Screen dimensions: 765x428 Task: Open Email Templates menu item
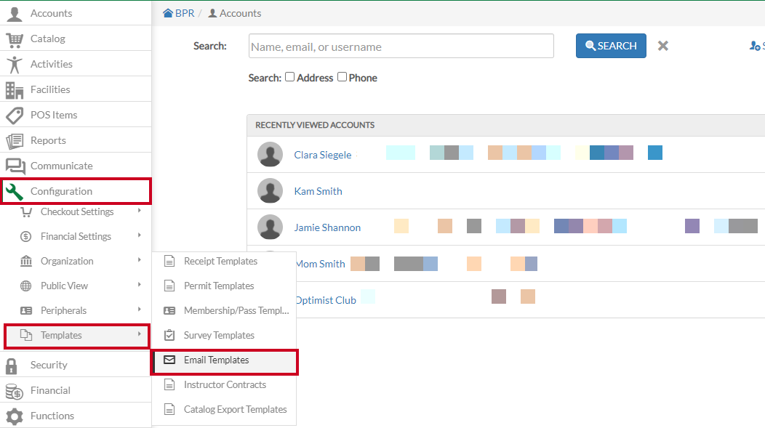tap(225, 360)
